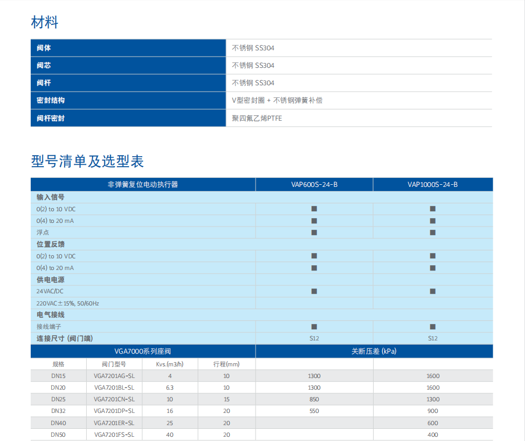Viewport: 525px width, 441px height.
Task: Click the 规格 column header
Action: click(58, 364)
